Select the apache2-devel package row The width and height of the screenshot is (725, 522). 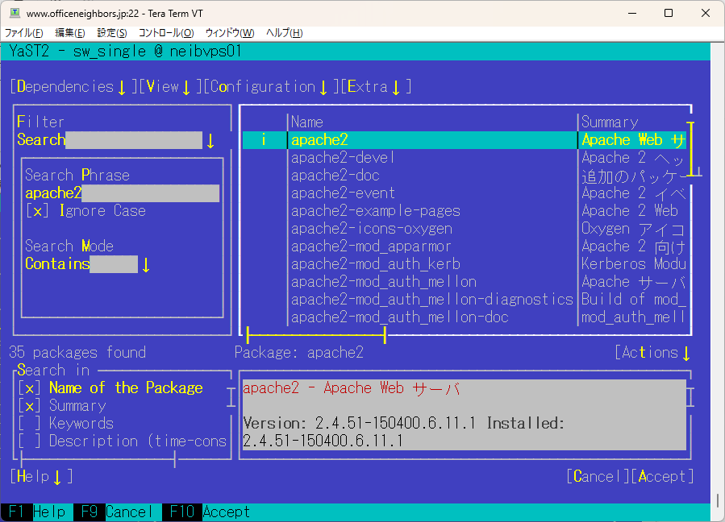[x=343, y=158]
